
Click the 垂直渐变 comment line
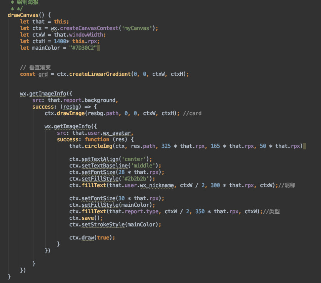pyautogui.click(x=35, y=67)
